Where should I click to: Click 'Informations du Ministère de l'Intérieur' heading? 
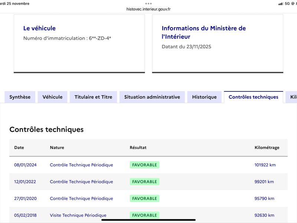pyautogui.click(x=203, y=32)
